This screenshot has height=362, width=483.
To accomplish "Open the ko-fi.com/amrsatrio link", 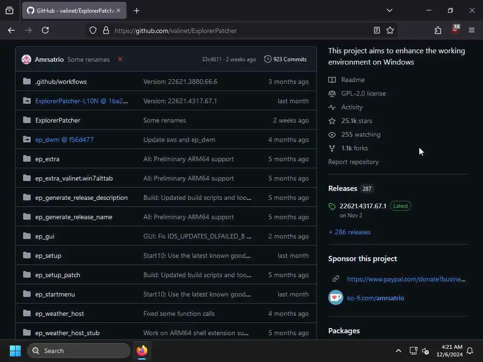I will [x=375, y=298].
